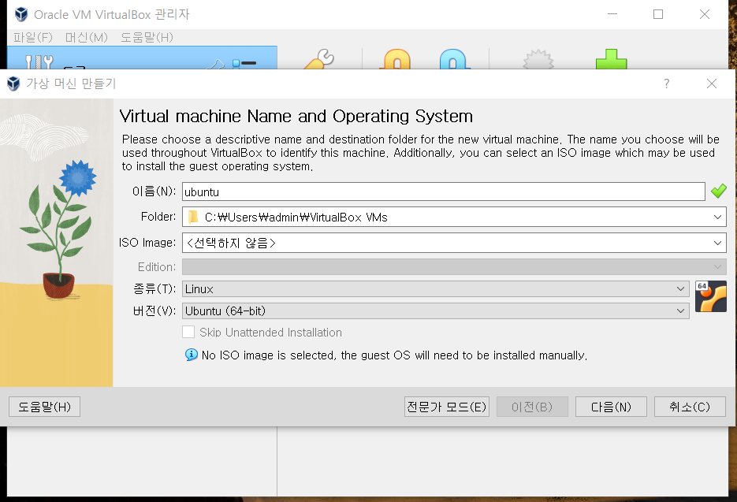Image resolution: width=737 pixels, height=502 pixels.
Task: Click the New machine gear toolbar icon
Action: pyautogui.click(x=538, y=60)
